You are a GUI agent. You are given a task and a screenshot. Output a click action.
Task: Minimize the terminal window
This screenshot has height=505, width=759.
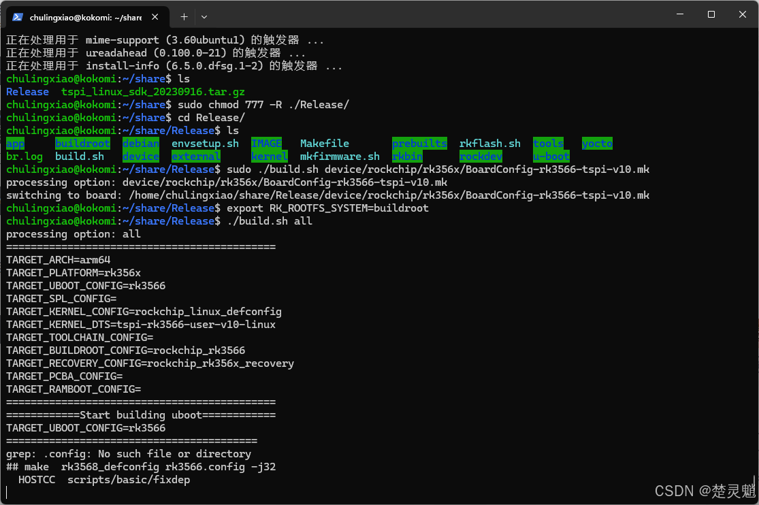(680, 14)
